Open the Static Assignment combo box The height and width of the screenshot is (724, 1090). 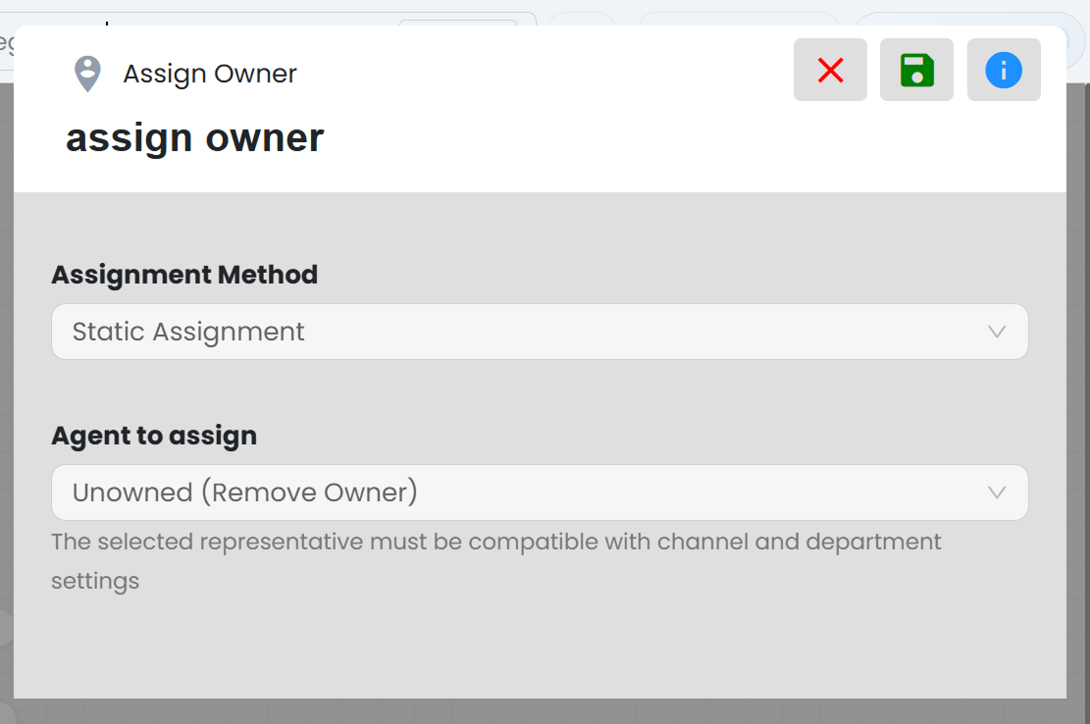click(540, 332)
